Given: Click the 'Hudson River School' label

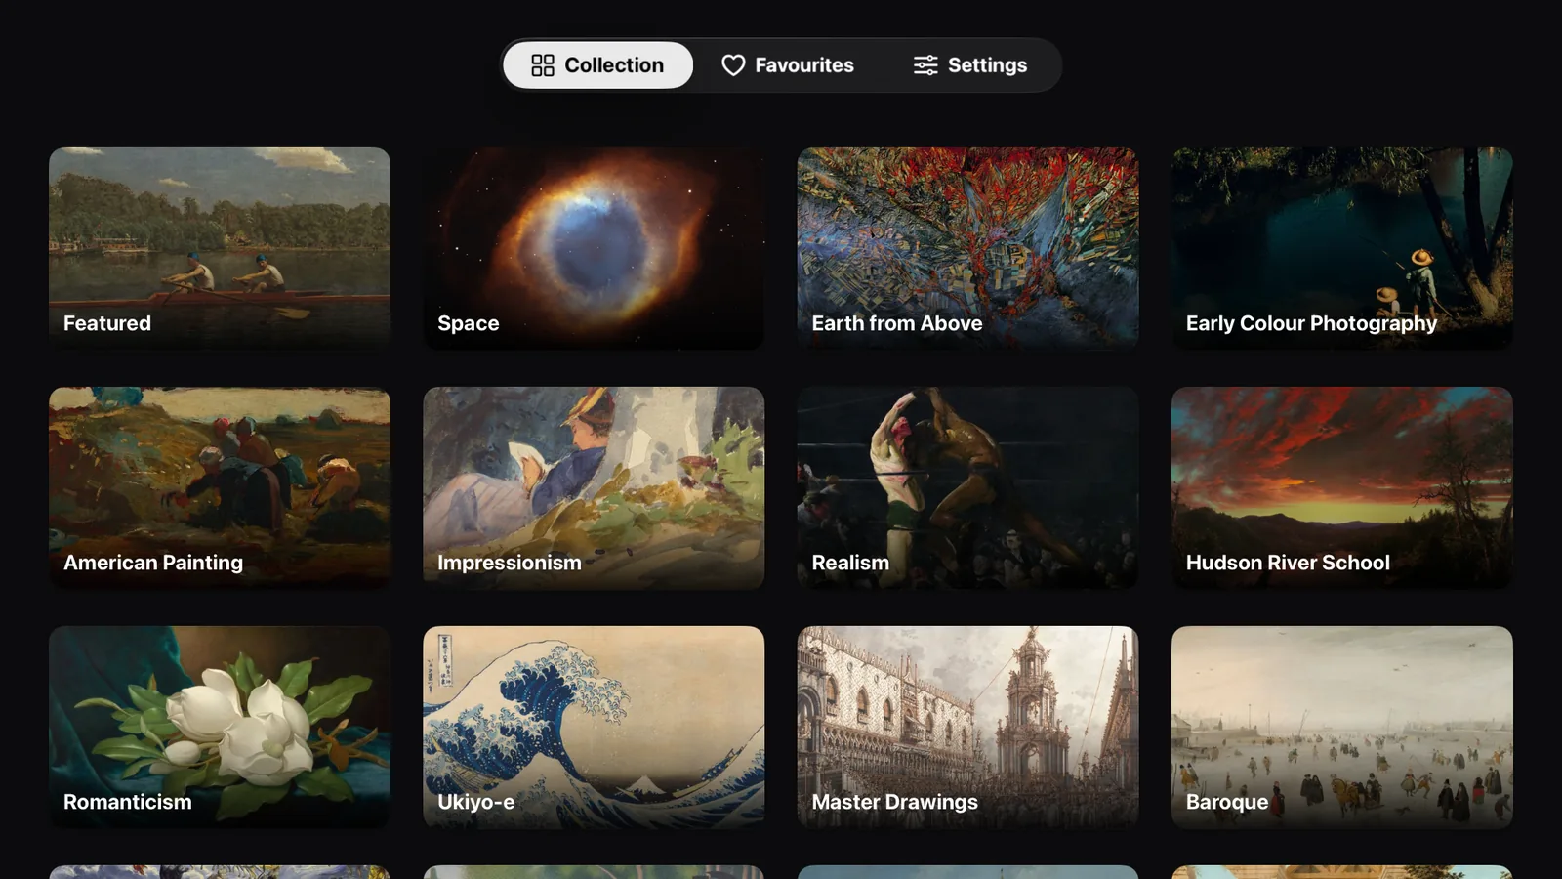Looking at the screenshot, I should click(x=1288, y=563).
